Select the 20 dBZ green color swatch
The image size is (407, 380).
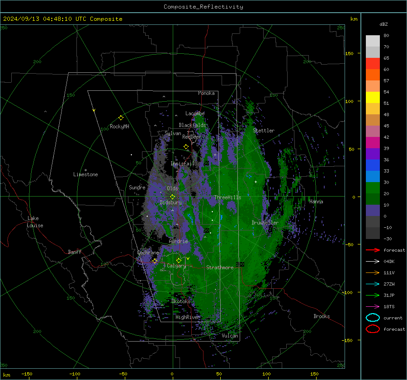(x=373, y=188)
